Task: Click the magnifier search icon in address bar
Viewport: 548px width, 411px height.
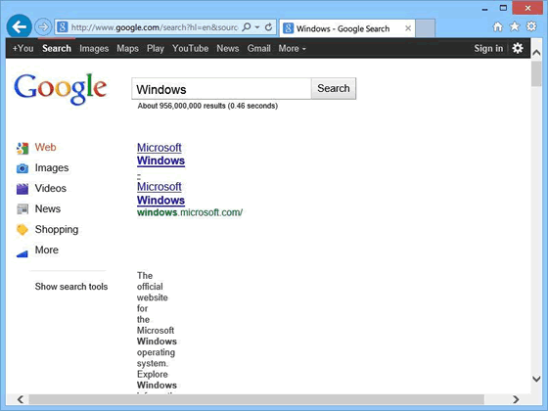Action: coord(247,27)
